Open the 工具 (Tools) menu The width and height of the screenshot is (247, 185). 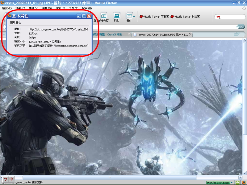73,8
